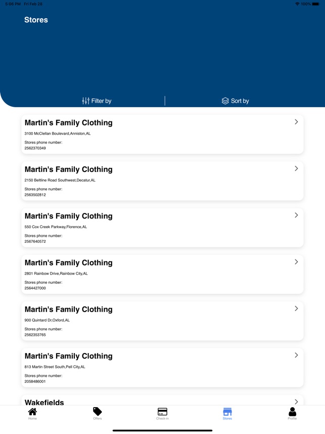Open the Oxford store chevron
This screenshot has width=325, height=434.
click(x=296, y=309)
